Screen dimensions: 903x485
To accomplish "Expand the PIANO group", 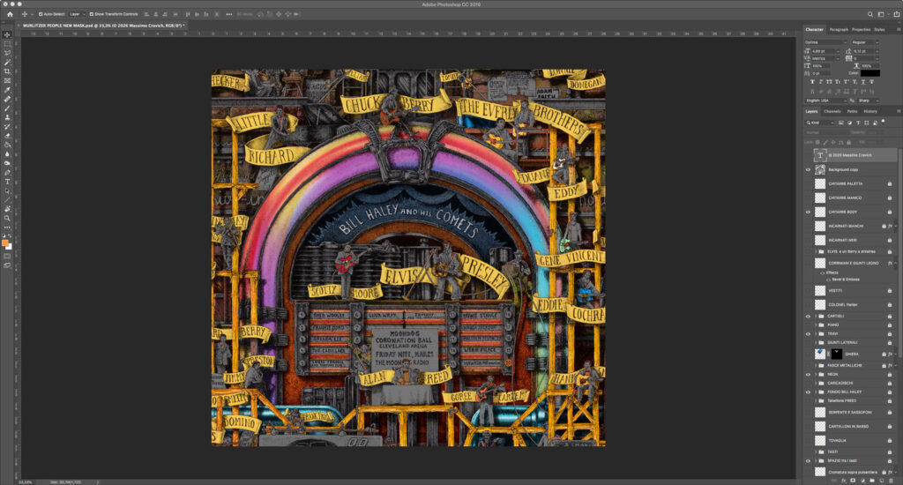I will pyautogui.click(x=816, y=325).
